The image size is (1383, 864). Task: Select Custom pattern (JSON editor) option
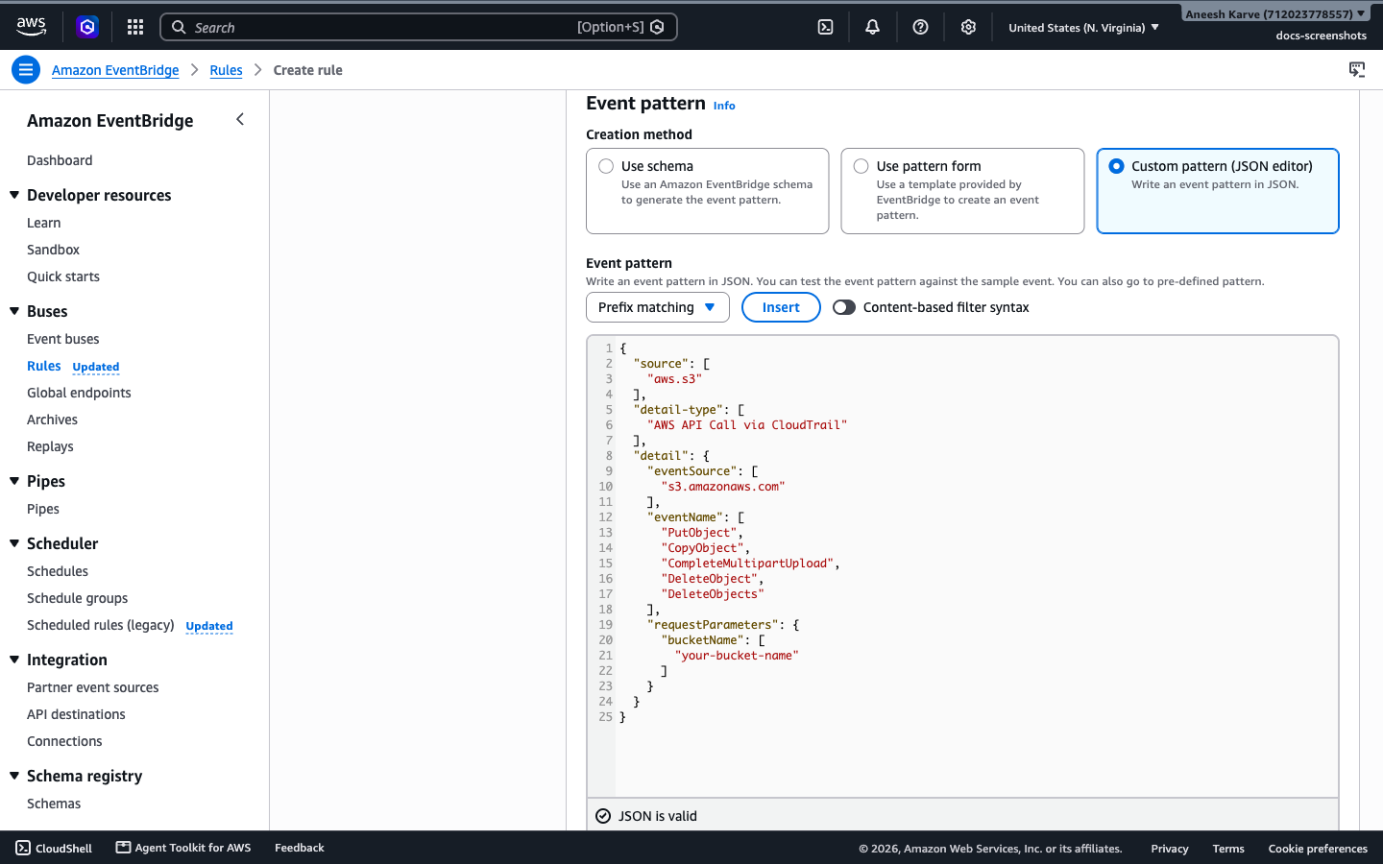click(x=1116, y=166)
